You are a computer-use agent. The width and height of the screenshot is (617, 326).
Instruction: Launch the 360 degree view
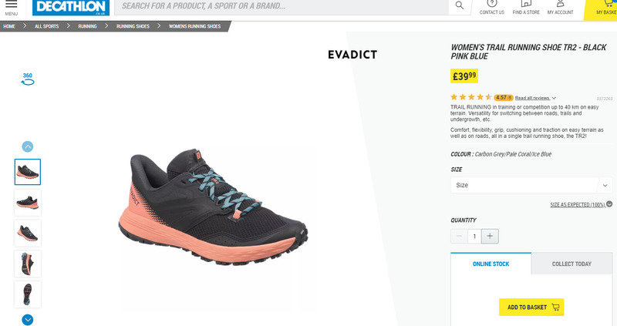coord(28,79)
